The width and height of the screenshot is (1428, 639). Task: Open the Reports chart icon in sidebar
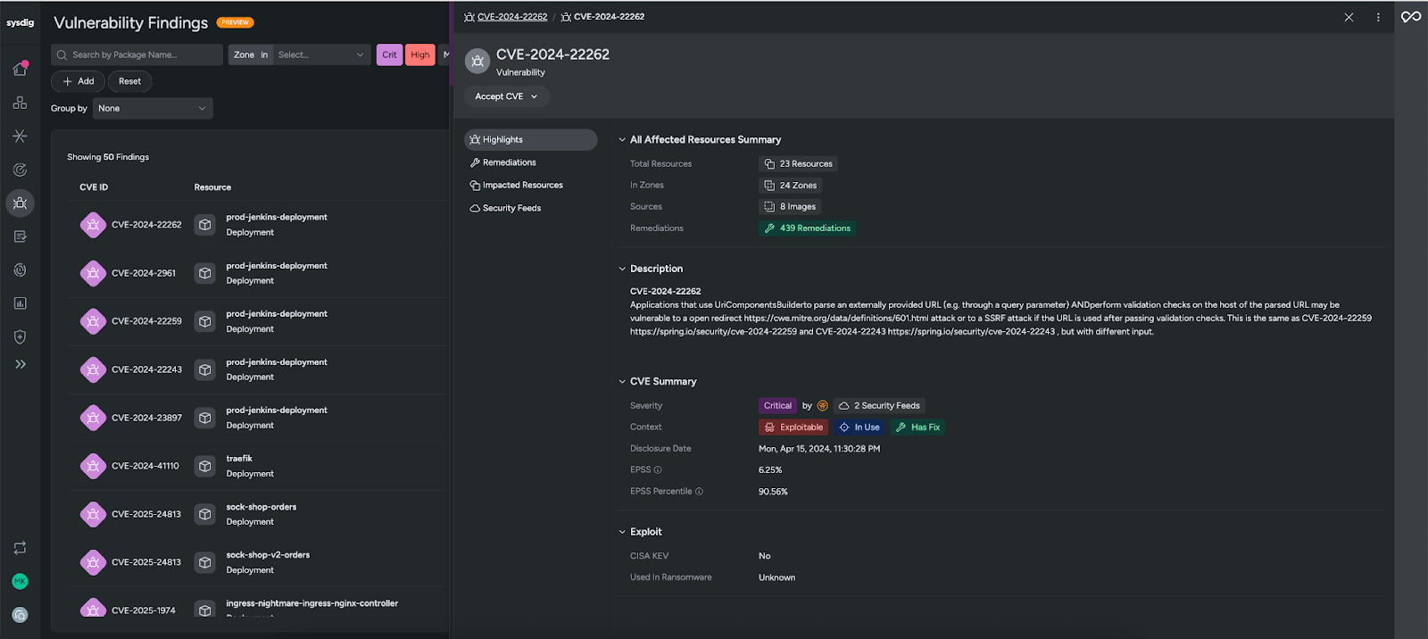click(20, 303)
